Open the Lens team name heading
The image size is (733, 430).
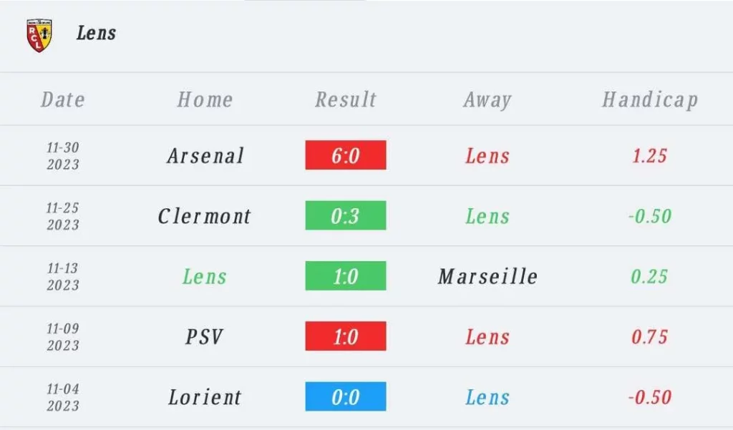coord(97,33)
